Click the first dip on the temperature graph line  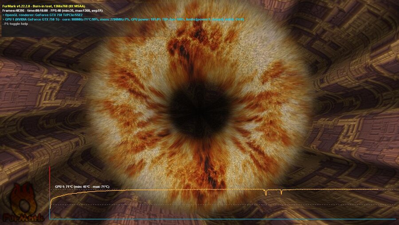click(266, 193)
